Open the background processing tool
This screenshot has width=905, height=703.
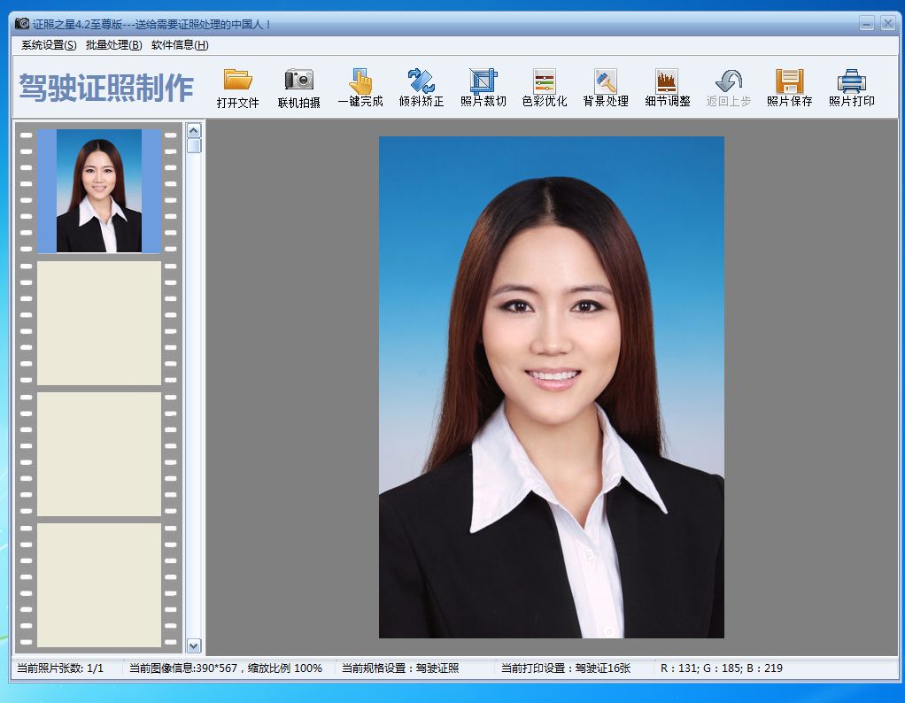(605, 81)
